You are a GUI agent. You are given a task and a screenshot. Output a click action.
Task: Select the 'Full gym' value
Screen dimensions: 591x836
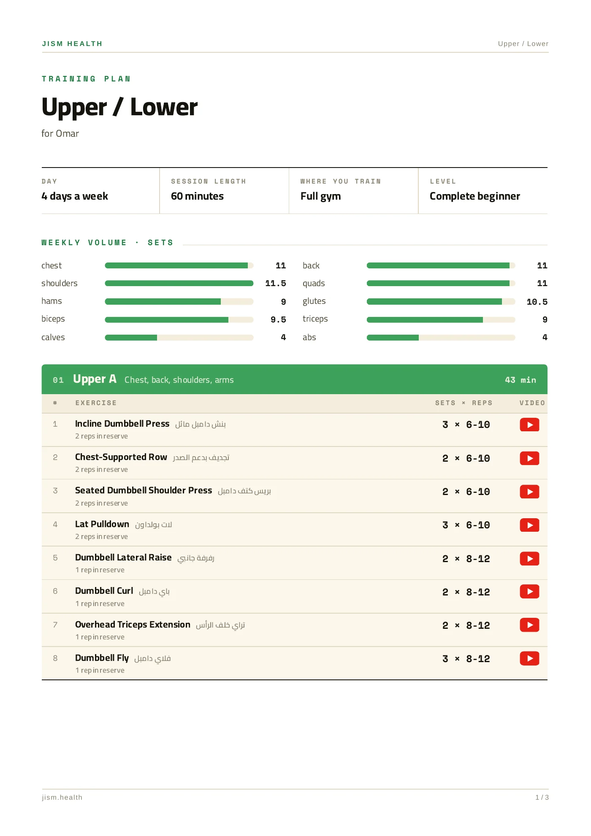(320, 196)
